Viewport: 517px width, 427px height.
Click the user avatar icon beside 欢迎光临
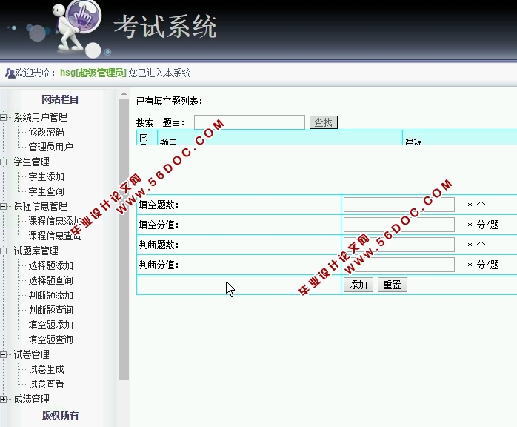tap(10, 73)
